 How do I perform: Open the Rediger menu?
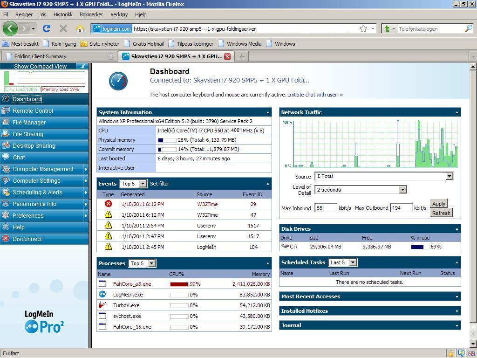click(x=24, y=14)
